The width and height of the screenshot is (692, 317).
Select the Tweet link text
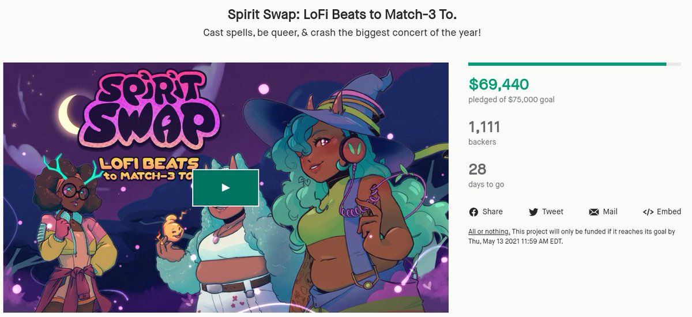552,212
